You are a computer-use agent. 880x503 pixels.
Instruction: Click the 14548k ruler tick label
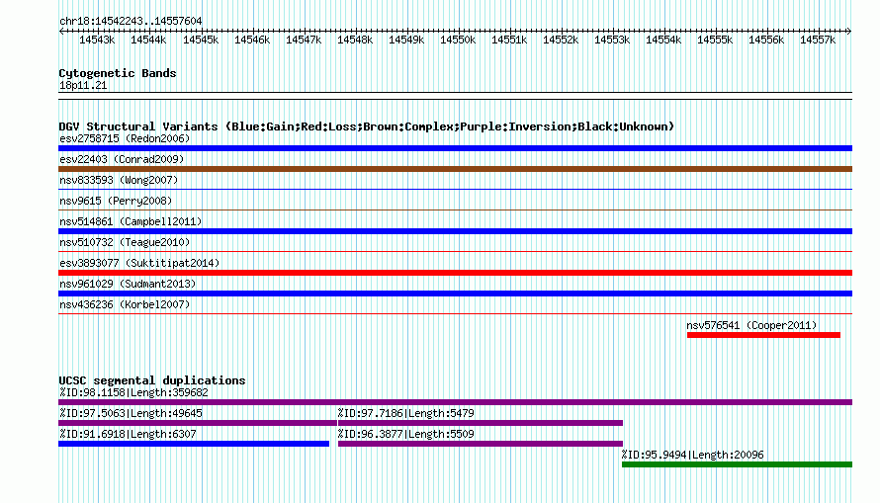tap(355, 40)
